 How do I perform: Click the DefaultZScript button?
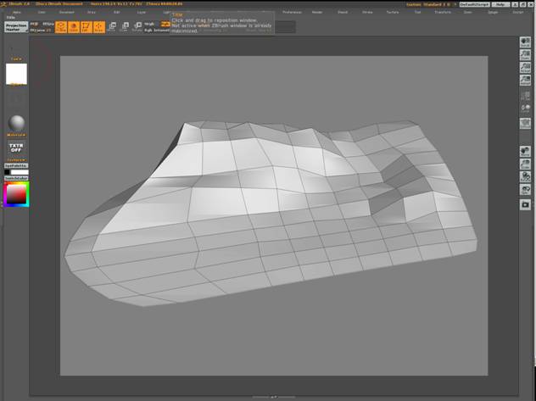pyautogui.click(x=475, y=4)
